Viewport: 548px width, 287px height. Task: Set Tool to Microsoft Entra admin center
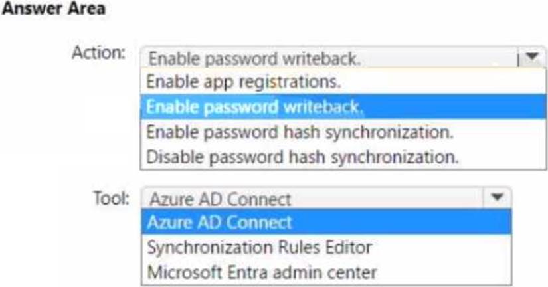(262, 272)
